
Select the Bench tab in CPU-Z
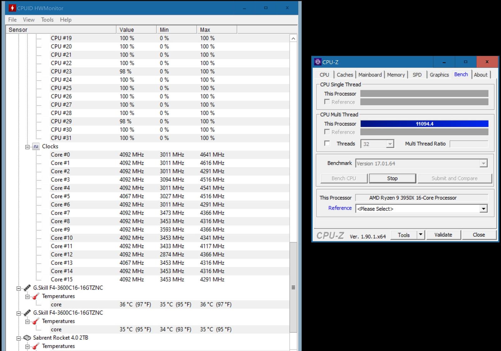tap(461, 74)
